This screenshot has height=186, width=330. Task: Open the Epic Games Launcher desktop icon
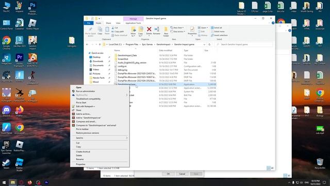click(x=7, y=147)
